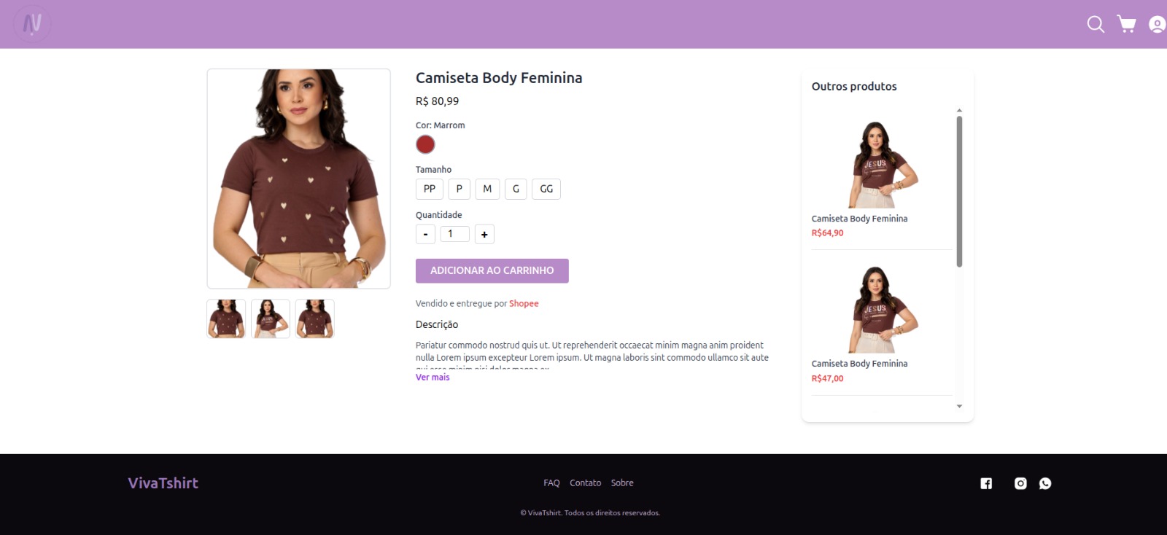Contact via the WhatsApp footer icon
The height and width of the screenshot is (535, 1167).
(1045, 483)
